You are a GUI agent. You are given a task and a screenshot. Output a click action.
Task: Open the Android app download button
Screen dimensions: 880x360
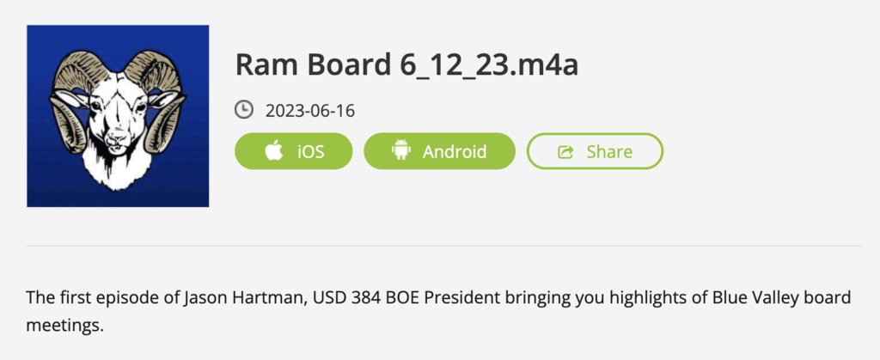click(439, 151)
